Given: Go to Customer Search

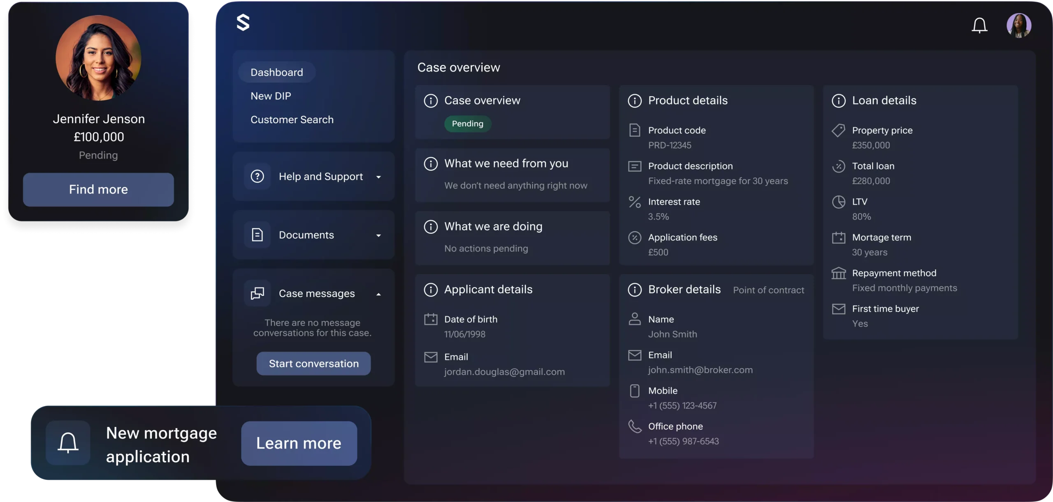Looking at the screenshot, I should [x=292, y=120].
